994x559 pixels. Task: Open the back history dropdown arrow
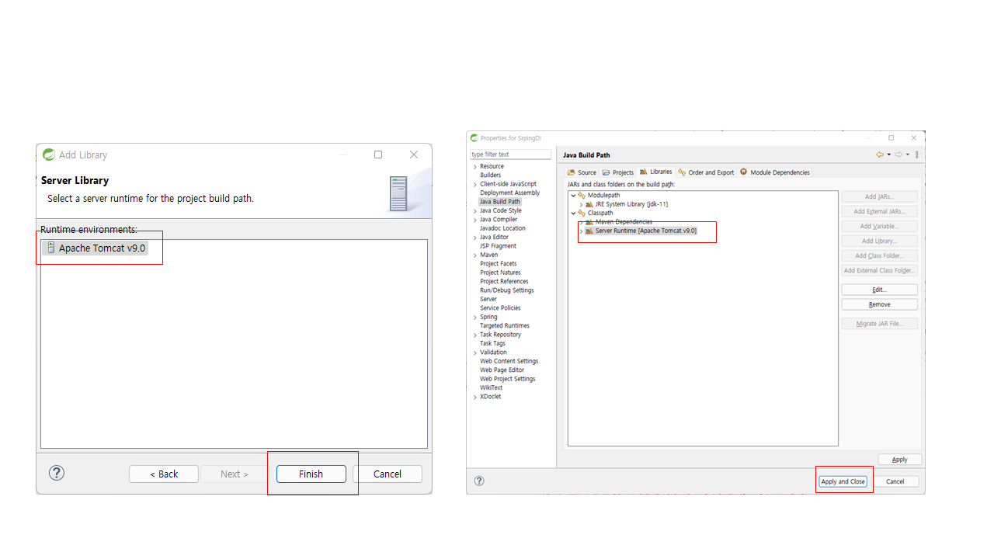click(x=888, y=155)
